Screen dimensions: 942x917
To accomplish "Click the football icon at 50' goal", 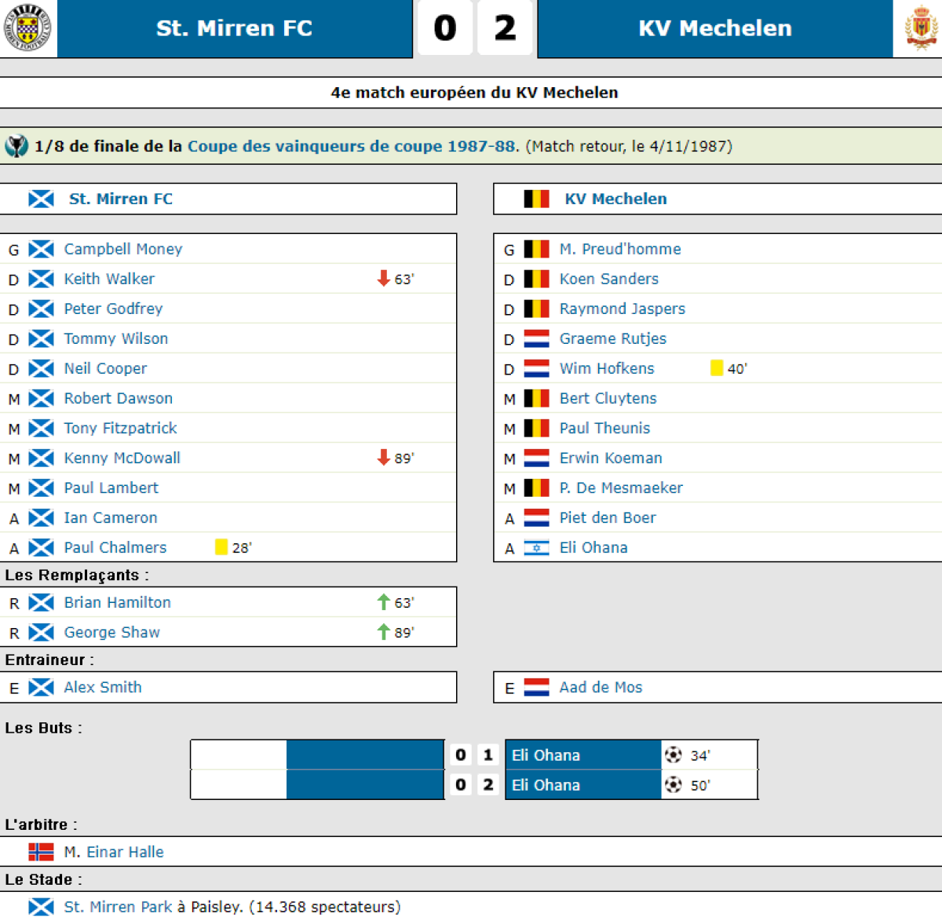I will 674,785.
